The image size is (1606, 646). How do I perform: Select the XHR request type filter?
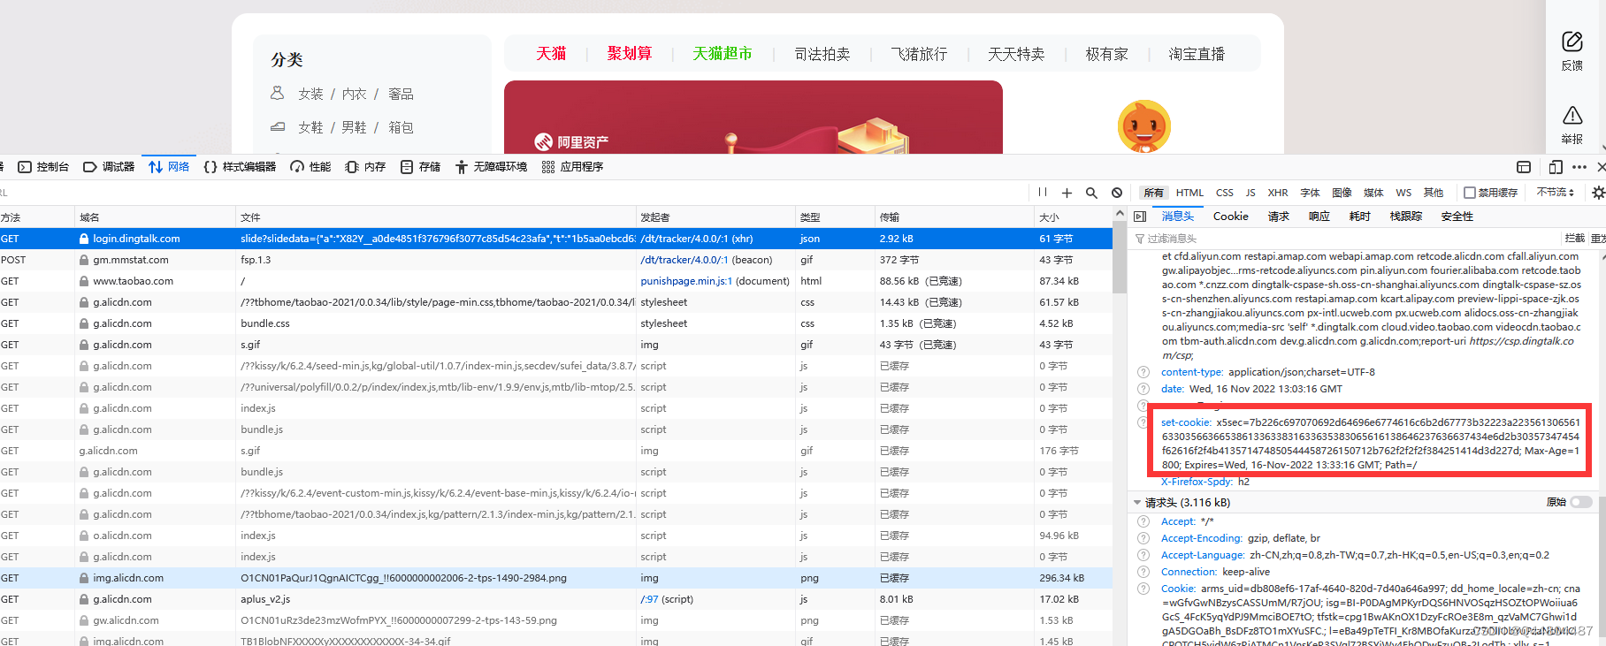pyautogui.click(x=1277, y=193)
